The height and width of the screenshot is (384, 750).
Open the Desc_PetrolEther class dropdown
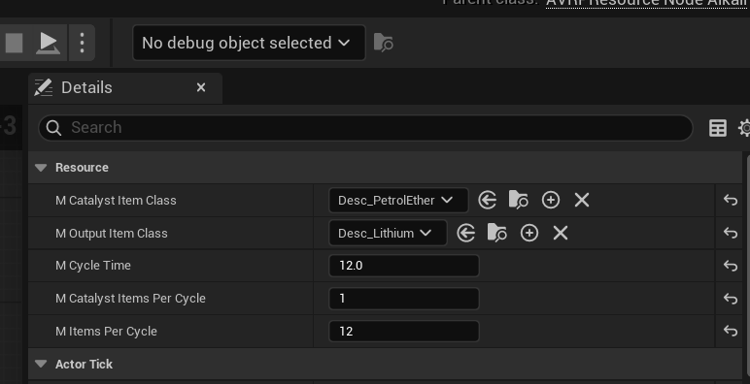point(398,200)
